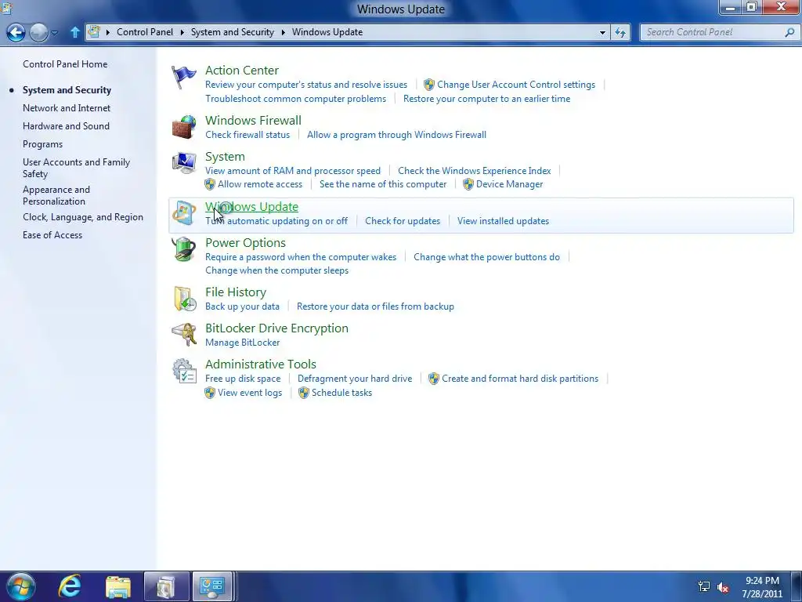Click the Control Panel taskbar button
802x602 pixels.
coord(213,586)
